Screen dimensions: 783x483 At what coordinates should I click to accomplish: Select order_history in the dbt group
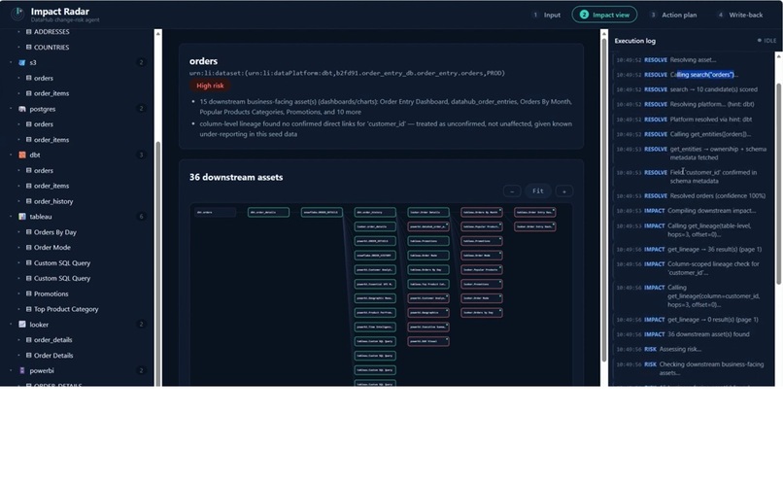pyautogui.click(x=53, y=201)
